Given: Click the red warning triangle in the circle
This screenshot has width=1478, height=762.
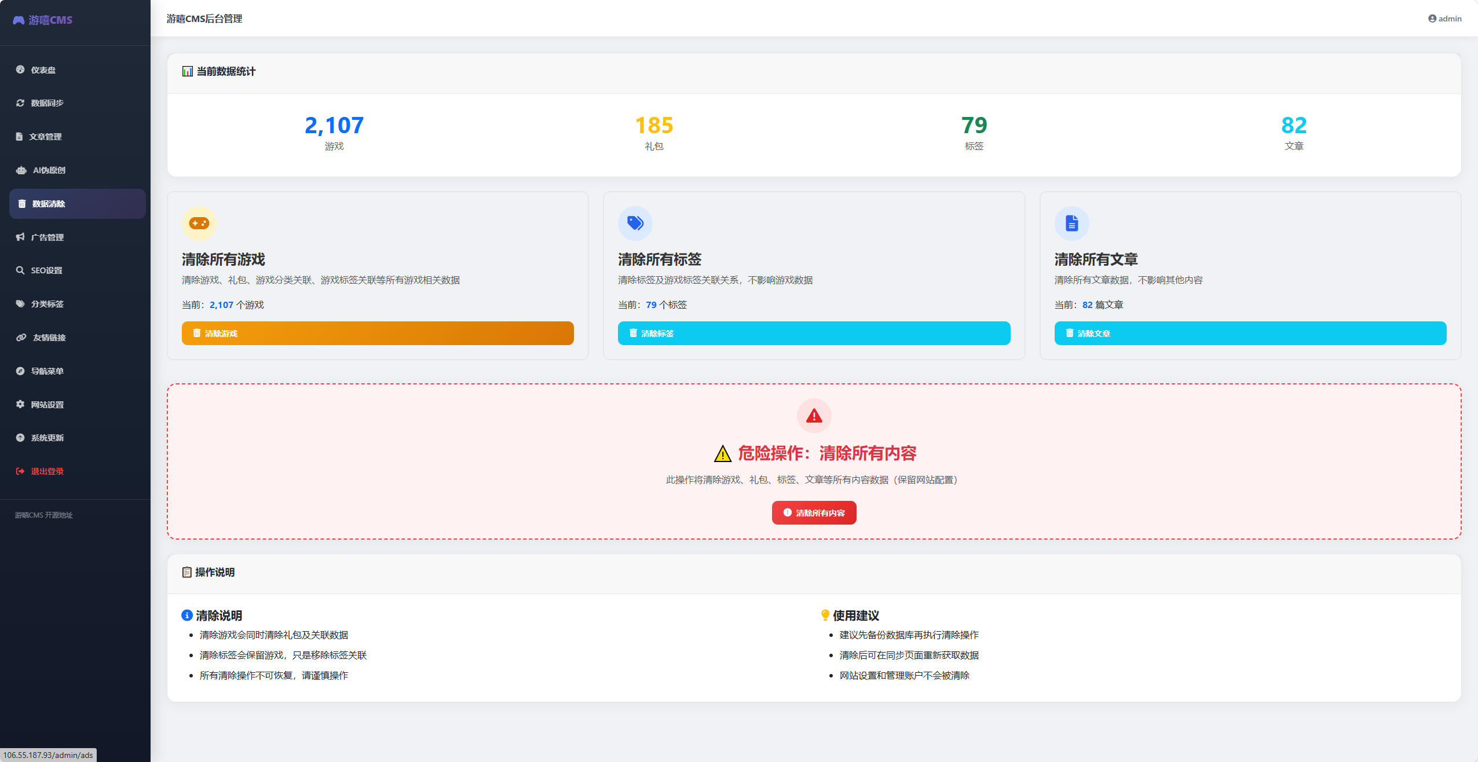Looking at the screenshot, I should coord(814,416).
